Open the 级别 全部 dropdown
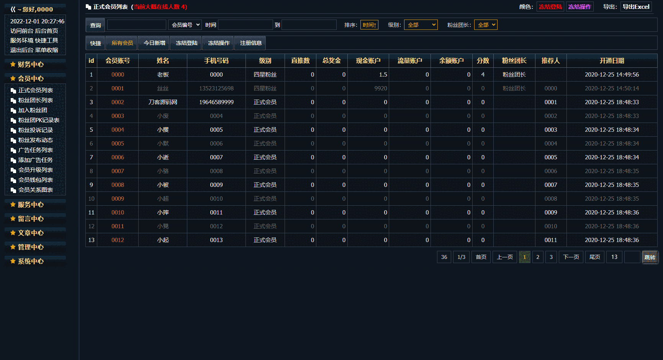663x360 pixels. click(x=421, y=25)
